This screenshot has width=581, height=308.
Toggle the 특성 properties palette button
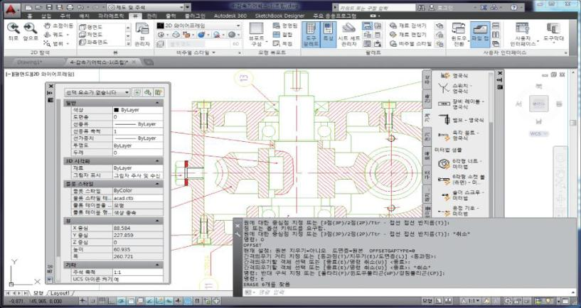tap(329, 31)
